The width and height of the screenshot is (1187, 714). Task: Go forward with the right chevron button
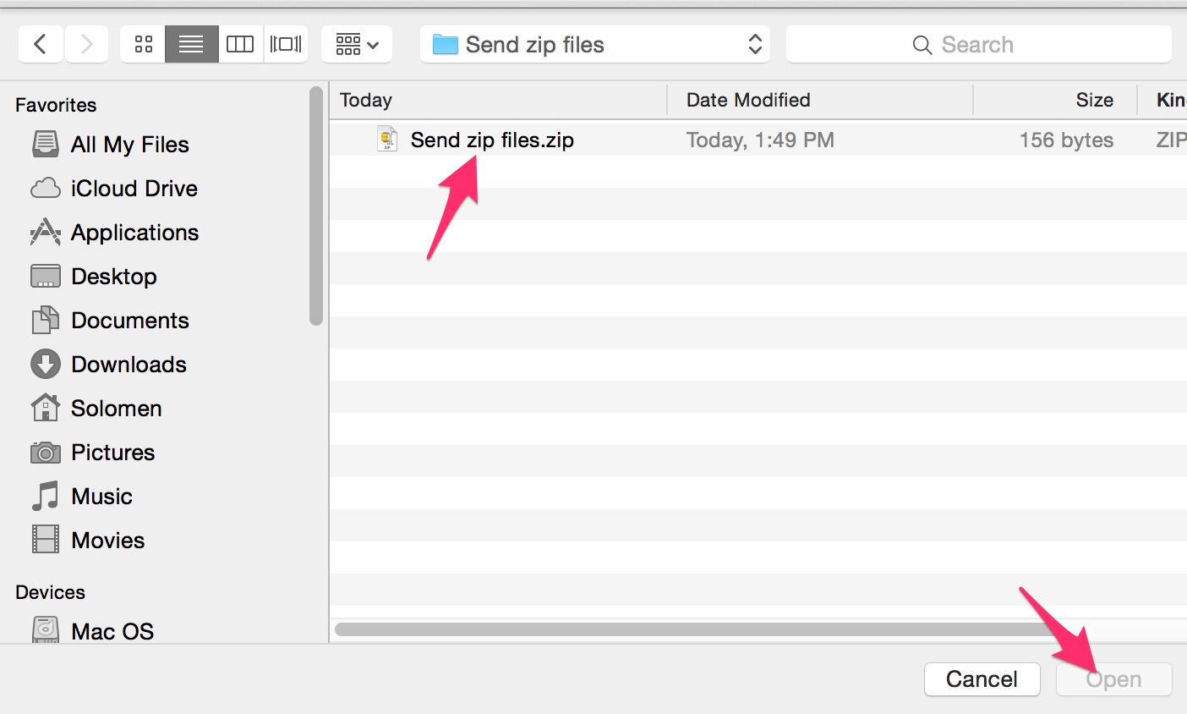click(x=86, y=44)
